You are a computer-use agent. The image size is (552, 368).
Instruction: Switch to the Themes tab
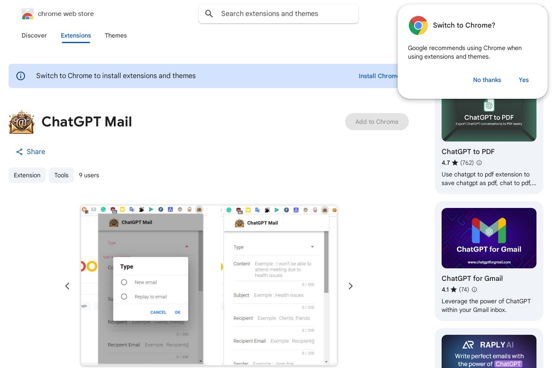pyautogui.click(x=116, y=35)
